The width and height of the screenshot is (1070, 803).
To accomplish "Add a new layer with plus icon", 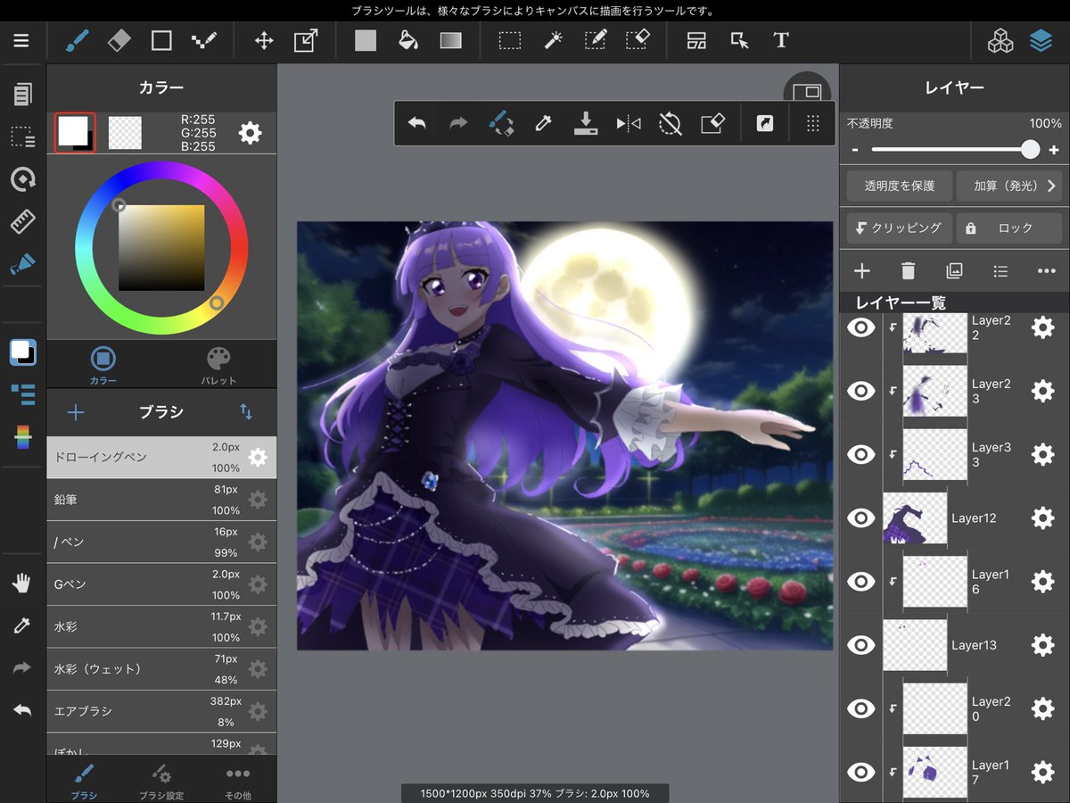I will [x=861, y=270].
